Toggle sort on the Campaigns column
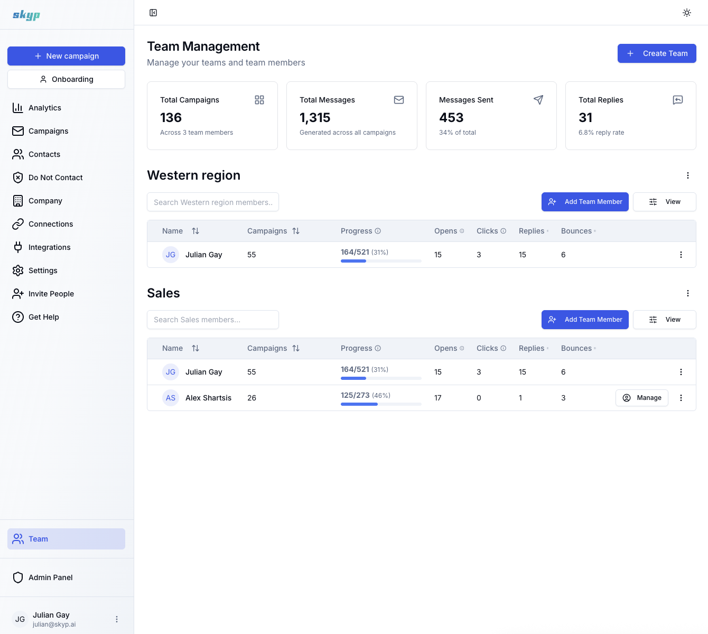The image size is (708, 634). click(296, 231)
